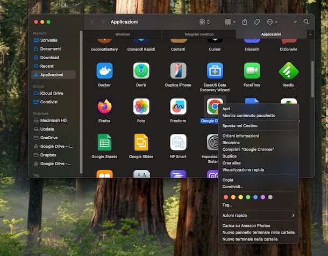This screenshot has height=256, width=328.
Task: Select the Dov'è app icon
Action: (x=141, y=70)
